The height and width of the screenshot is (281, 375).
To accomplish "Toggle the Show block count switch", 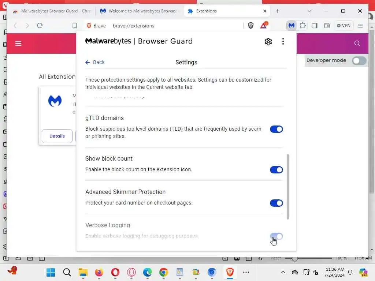I will point(276,170).
